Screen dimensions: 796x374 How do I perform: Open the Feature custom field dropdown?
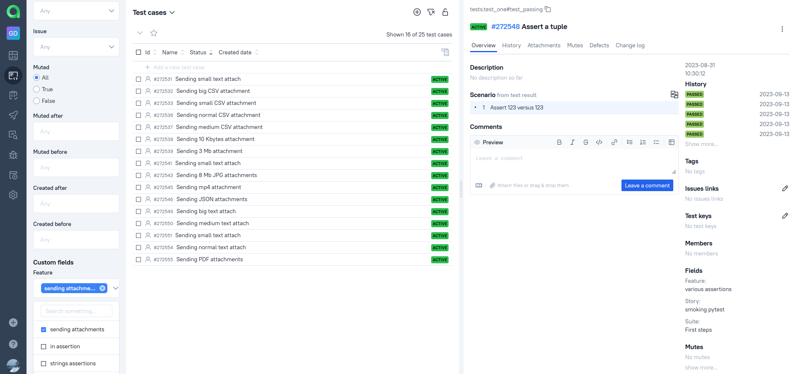116,288
